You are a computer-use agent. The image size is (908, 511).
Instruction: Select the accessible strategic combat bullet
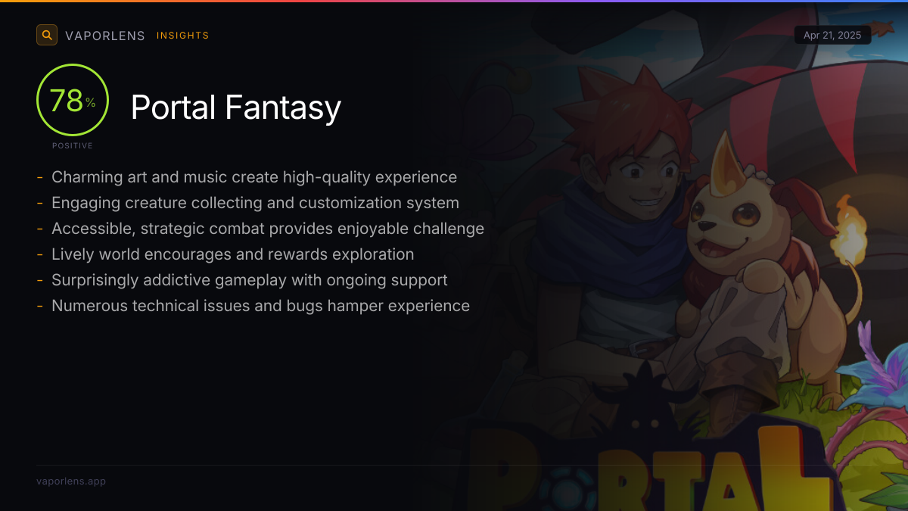(x=268, y=229)
